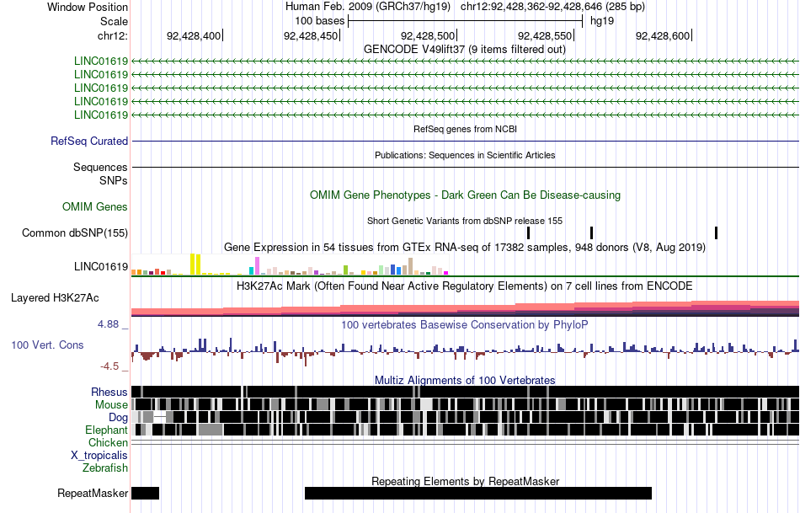Open the H3K27Ac Mark ENCODE track title

464,286
